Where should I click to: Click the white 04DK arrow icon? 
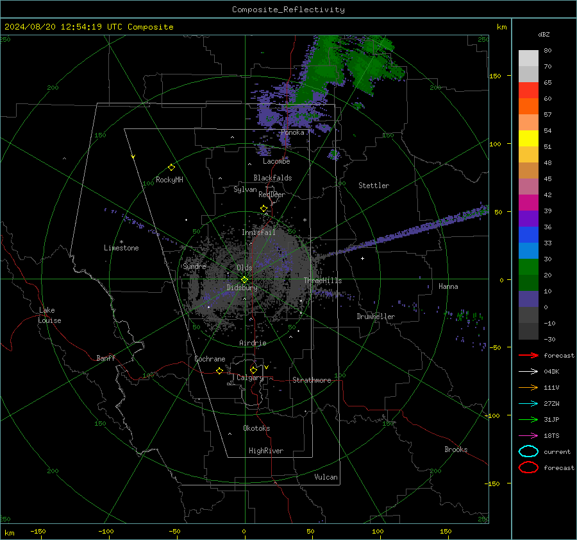(x=528, y=371)
